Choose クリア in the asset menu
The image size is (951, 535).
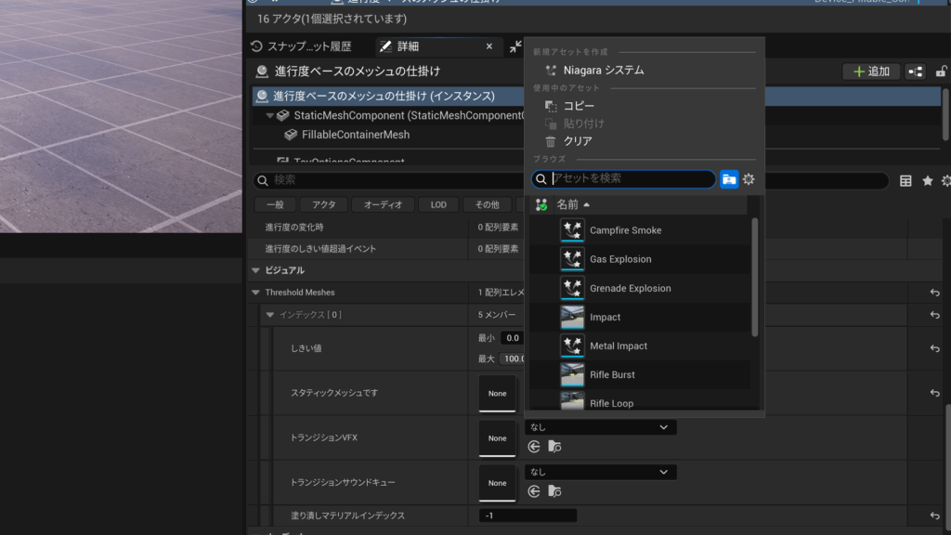pyautogui.click(x=578, y=141)
